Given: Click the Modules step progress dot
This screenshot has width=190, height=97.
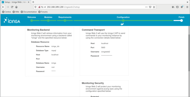Looking at the screenshot, I should [48, 20].
